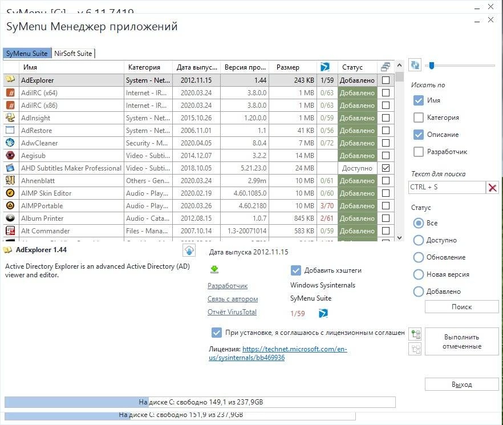Open the Связь с автором link
503x425 pixels.
click(233, 299)
